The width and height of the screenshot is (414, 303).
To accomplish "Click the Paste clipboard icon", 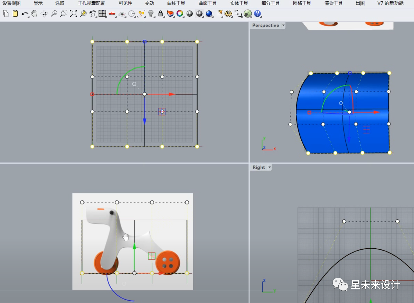I will coord(15,13).
